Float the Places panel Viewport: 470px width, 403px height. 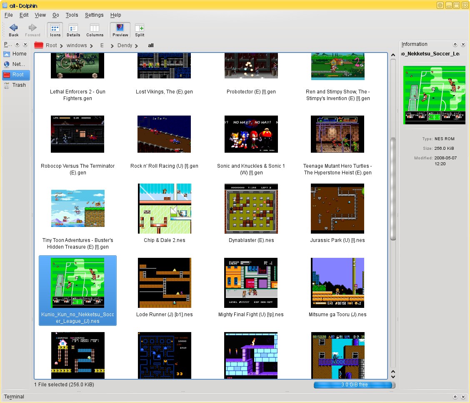click(17, 44)
